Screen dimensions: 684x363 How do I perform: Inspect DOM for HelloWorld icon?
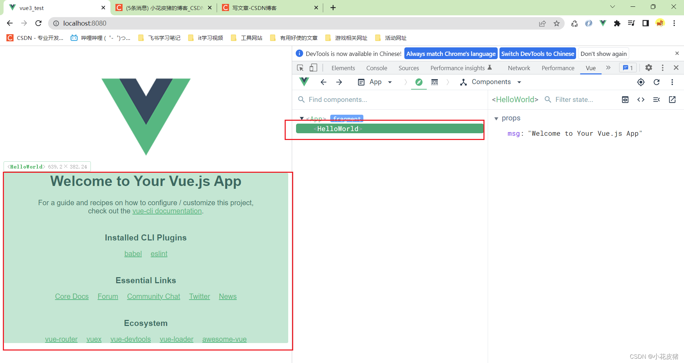point(625,100)
